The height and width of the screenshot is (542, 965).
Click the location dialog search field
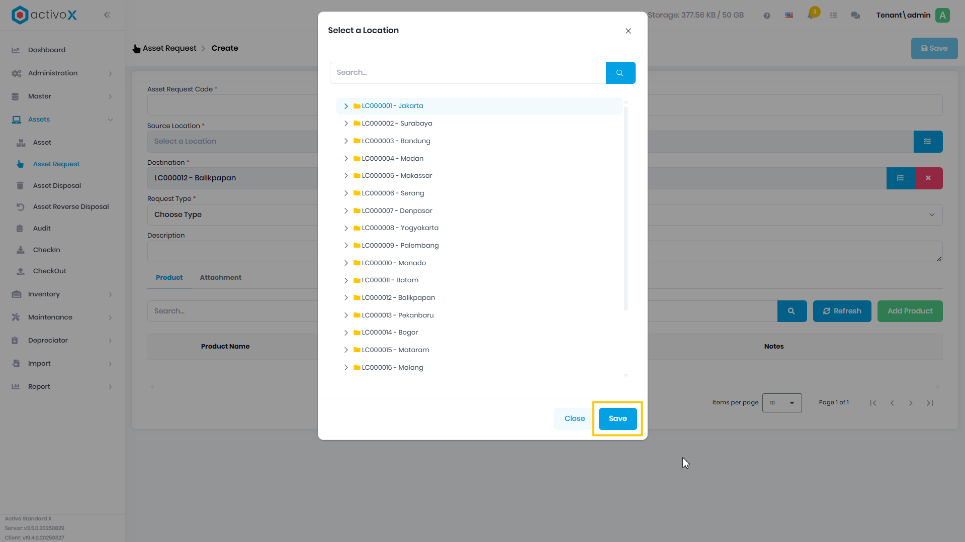tap(468, 73)
